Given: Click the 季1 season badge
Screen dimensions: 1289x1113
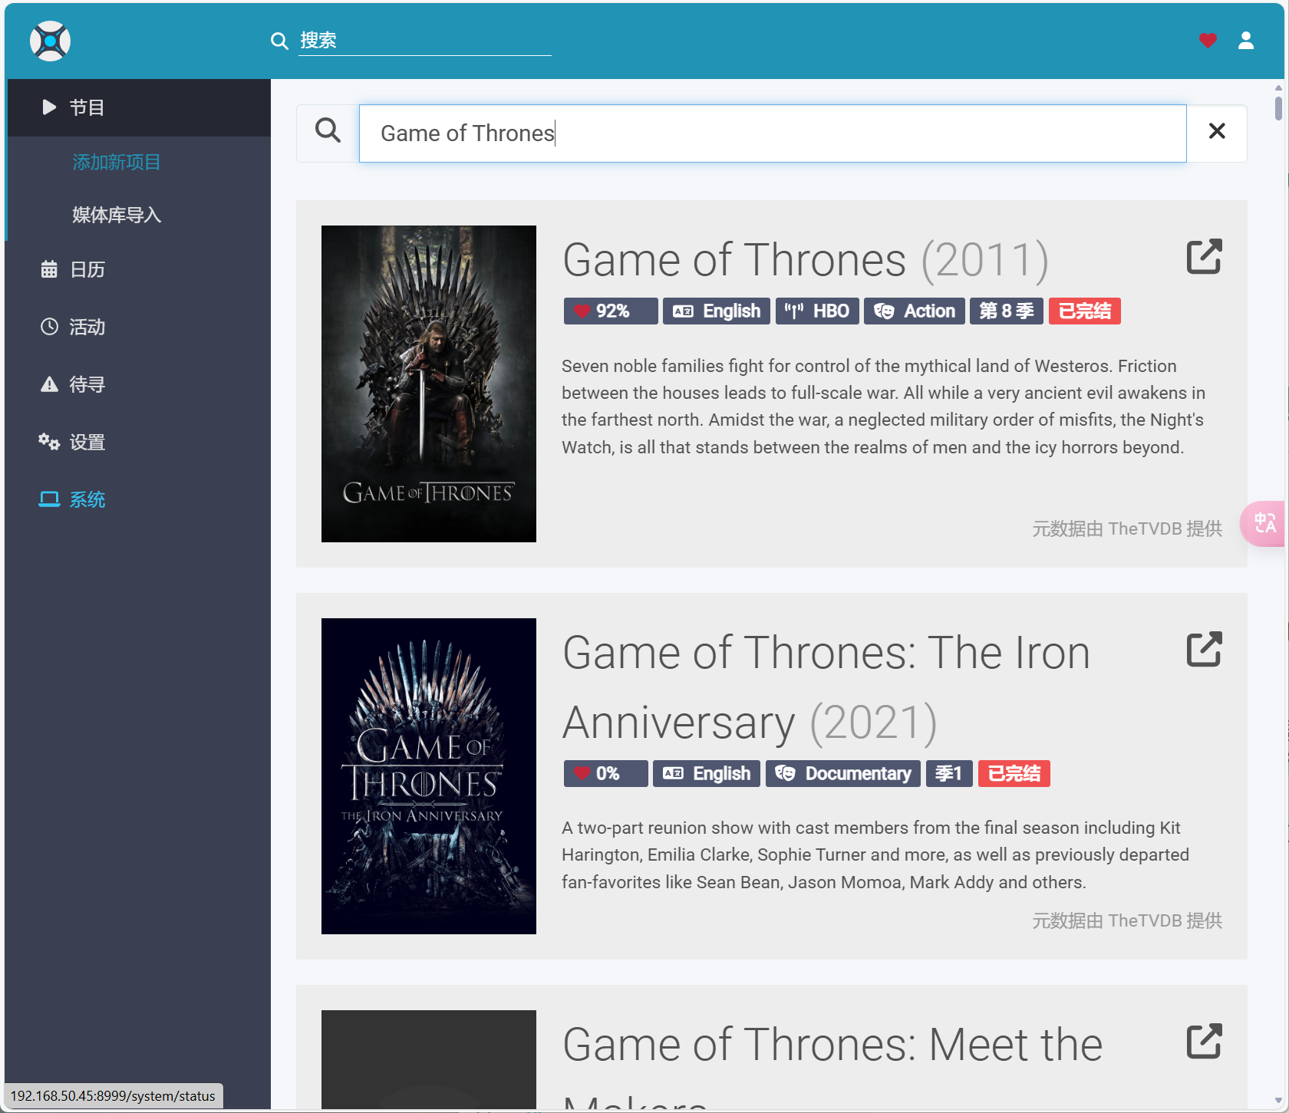Looking at the screenshot, I should click(949, 774).
